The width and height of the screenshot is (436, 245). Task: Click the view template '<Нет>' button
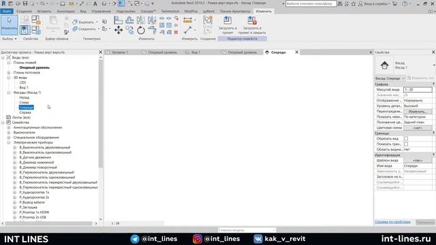point(418,161)
